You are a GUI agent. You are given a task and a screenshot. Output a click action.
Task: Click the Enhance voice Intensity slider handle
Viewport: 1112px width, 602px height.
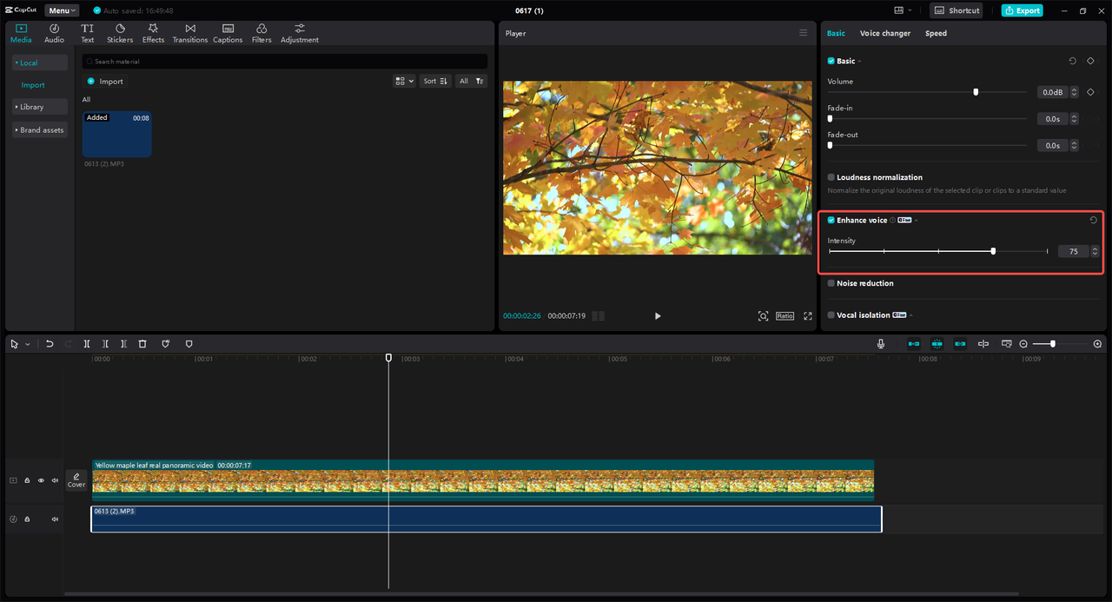(993, 251)
